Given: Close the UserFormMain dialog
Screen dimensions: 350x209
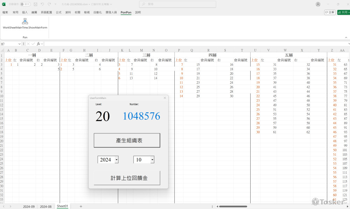Looking at the screenshot, I should pyautogui.click(x=165, y=98).
